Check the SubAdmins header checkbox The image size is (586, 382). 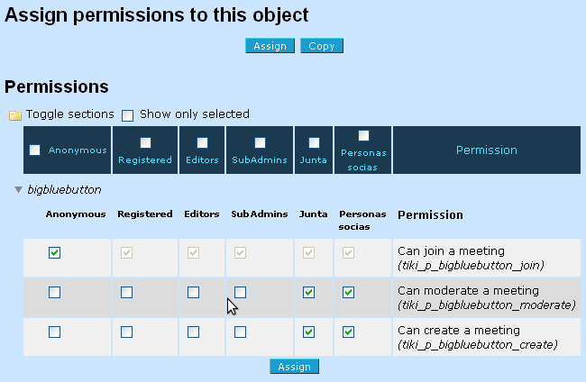click(260, 142)
